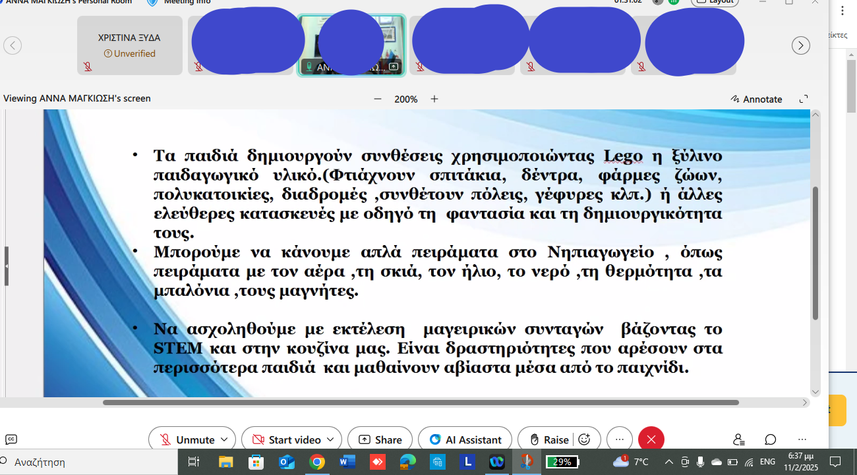This screenshot has width=857, height=475.
Task: Open the participants panel
Action: point(739,439)
